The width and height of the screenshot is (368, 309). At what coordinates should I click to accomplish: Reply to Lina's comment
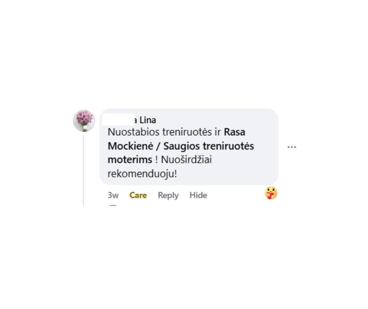point(168,195)
